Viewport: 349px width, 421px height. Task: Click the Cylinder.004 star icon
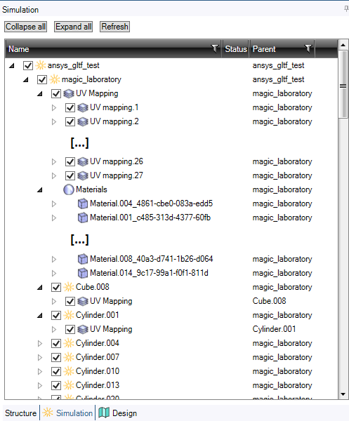tap(69, 343)
